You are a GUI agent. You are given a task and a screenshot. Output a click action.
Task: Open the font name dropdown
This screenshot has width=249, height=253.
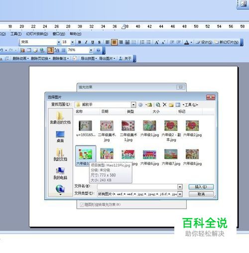pyautogui.click(x=59, y=42)
